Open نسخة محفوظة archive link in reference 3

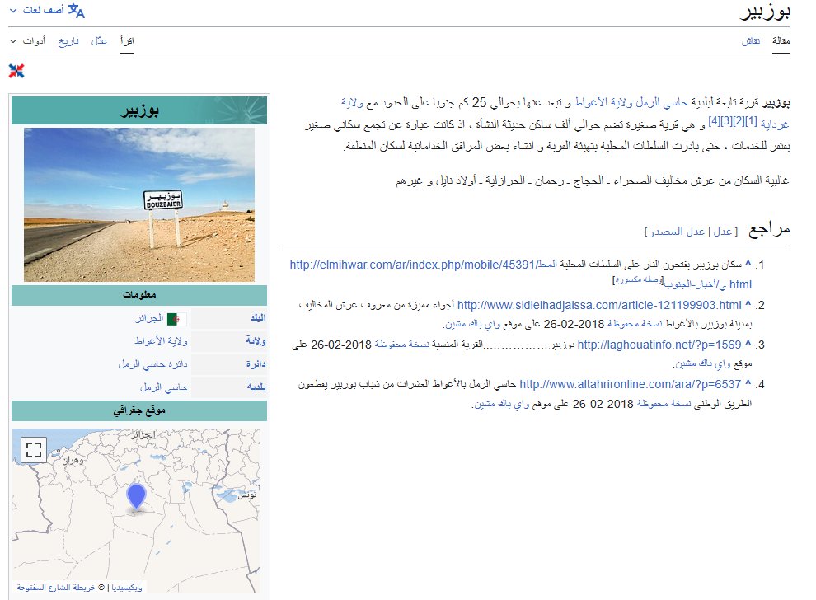coord(401,345)
